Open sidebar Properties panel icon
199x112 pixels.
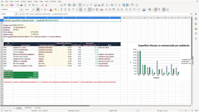point(196,19)
